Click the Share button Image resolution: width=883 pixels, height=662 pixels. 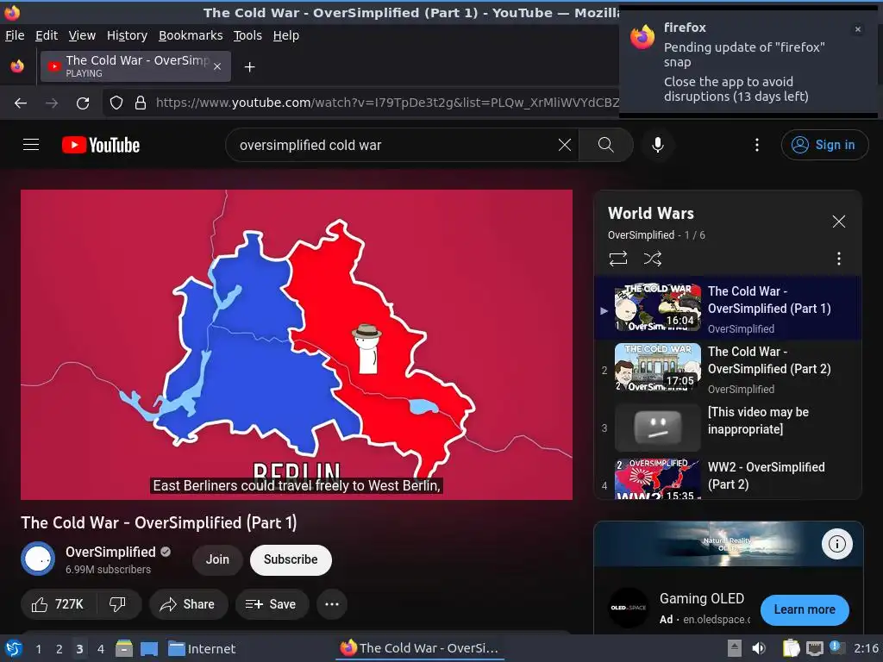188,604
